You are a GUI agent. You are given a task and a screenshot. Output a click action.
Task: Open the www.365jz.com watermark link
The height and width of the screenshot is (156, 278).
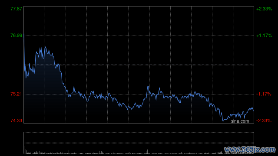click(x=250, y=149)
